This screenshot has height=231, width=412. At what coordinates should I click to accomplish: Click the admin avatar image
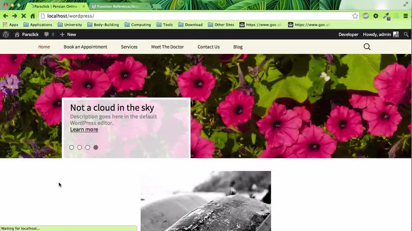point(396,34)
